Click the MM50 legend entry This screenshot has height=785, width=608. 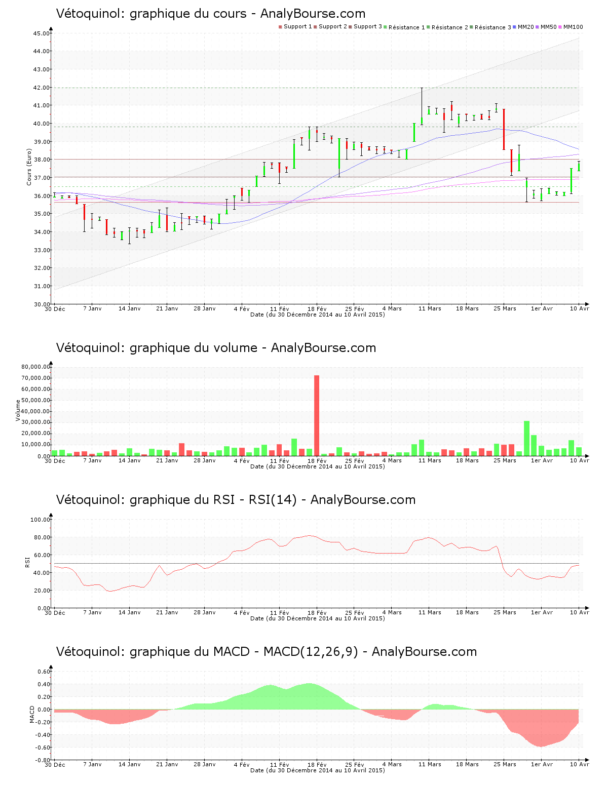tap(546, 27)
